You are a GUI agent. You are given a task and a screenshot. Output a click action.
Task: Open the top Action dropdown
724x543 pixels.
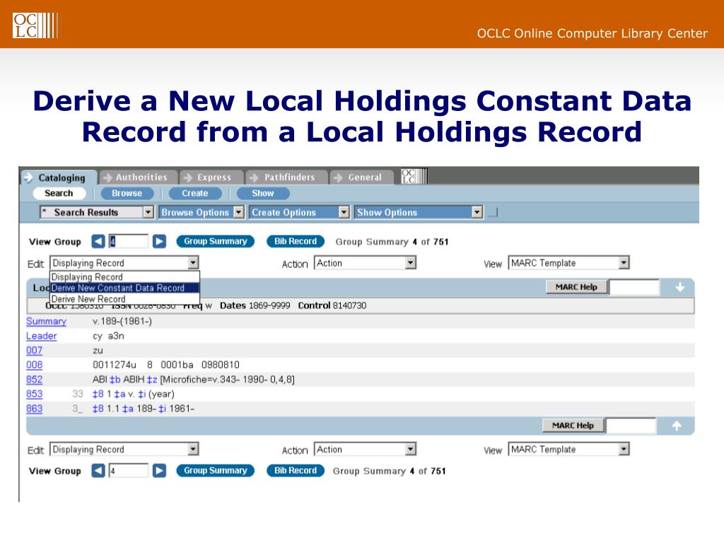click(x=365, y=263)
